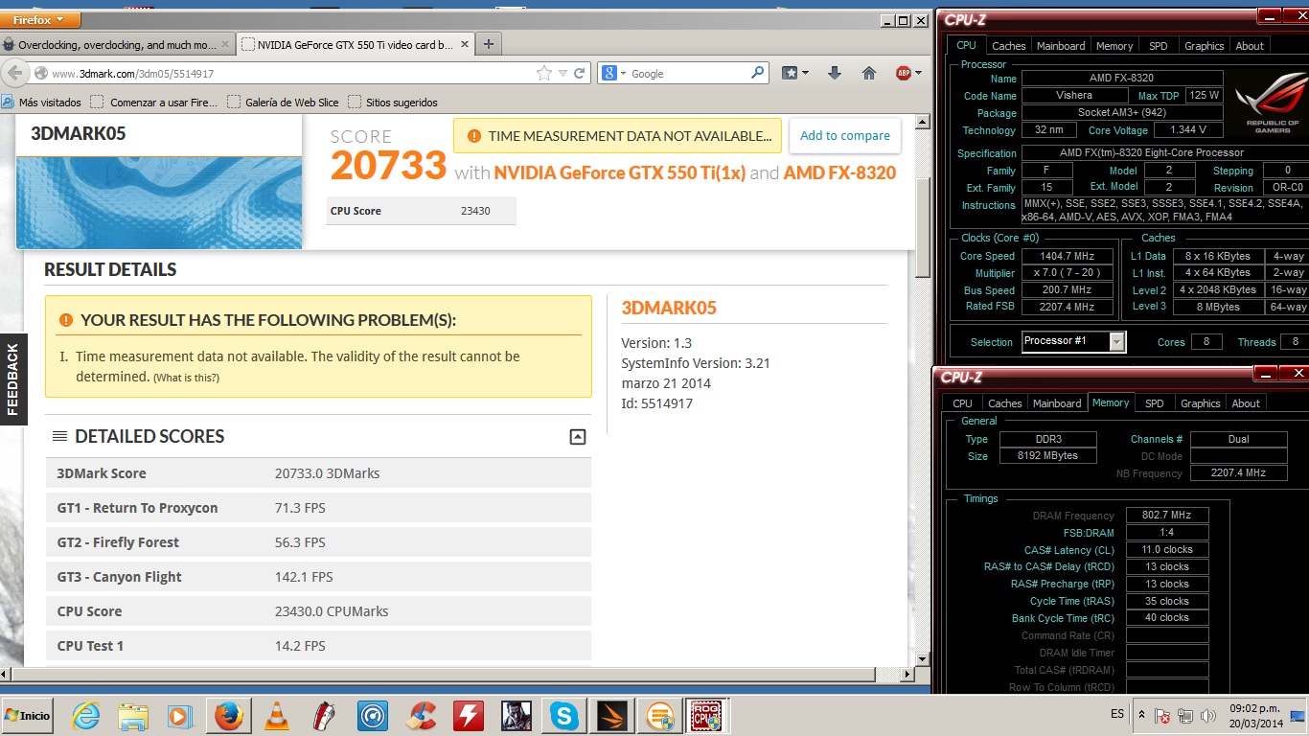This screenshot has height=736, width=1309.
Task: Launch Skype from taskbar
Action: 564,716
